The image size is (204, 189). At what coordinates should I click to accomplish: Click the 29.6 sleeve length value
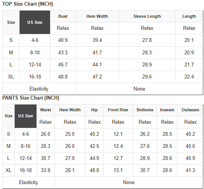point(147,77)
